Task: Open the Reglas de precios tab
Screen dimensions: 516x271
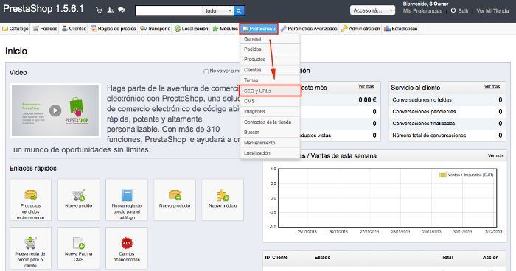Action: click(114, 29)
